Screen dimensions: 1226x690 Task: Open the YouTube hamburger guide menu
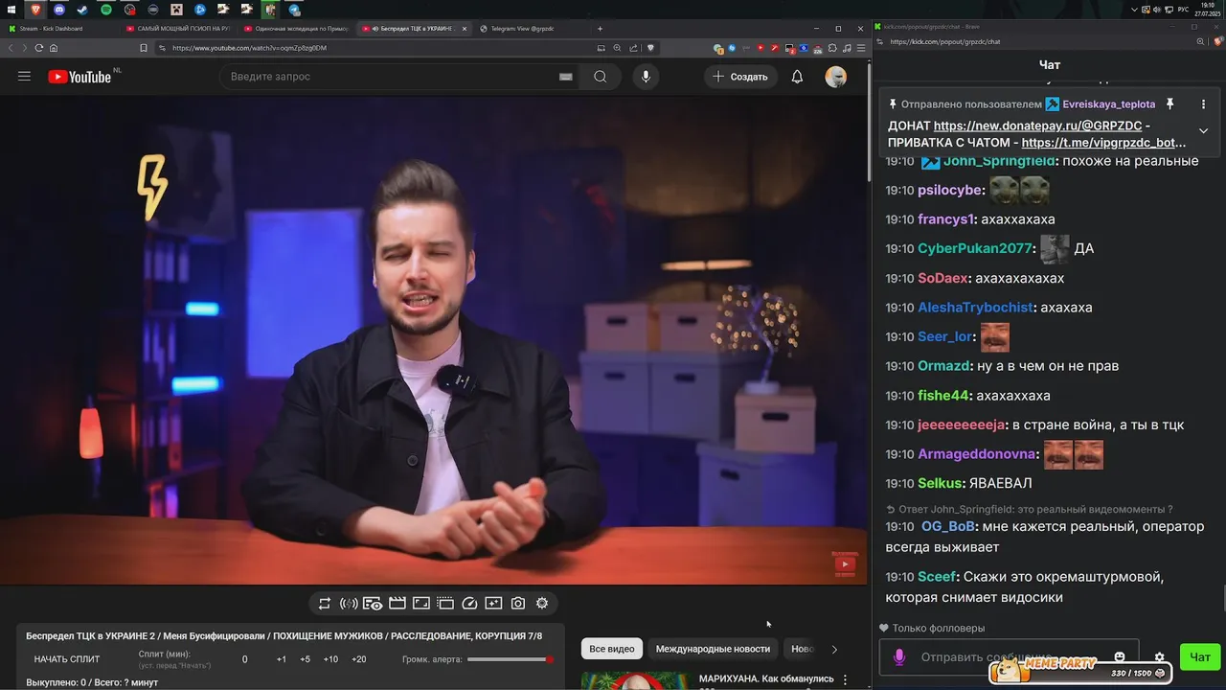25,77
